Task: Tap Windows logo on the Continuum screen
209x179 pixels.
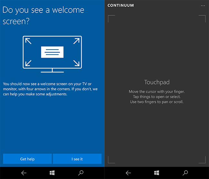Action: (x=157, y=173)
